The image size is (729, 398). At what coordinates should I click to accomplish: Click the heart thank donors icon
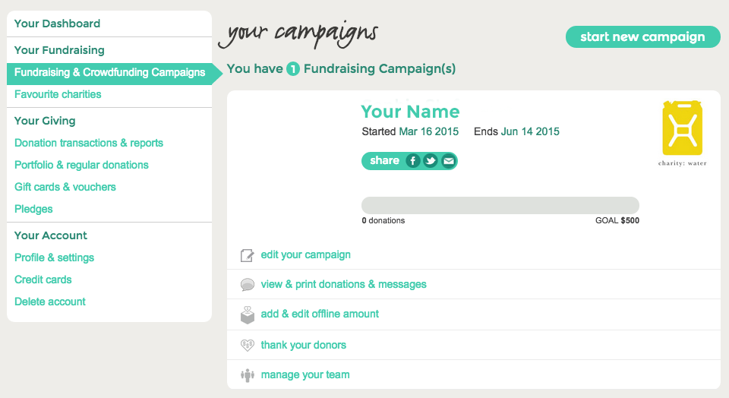pyautogui.click(x=248, y=345)
